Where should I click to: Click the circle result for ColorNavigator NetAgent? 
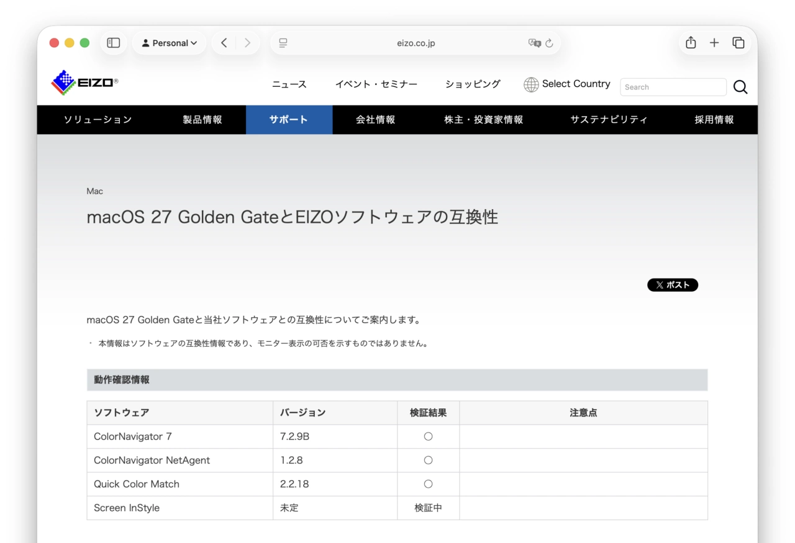tap(428, 460)
